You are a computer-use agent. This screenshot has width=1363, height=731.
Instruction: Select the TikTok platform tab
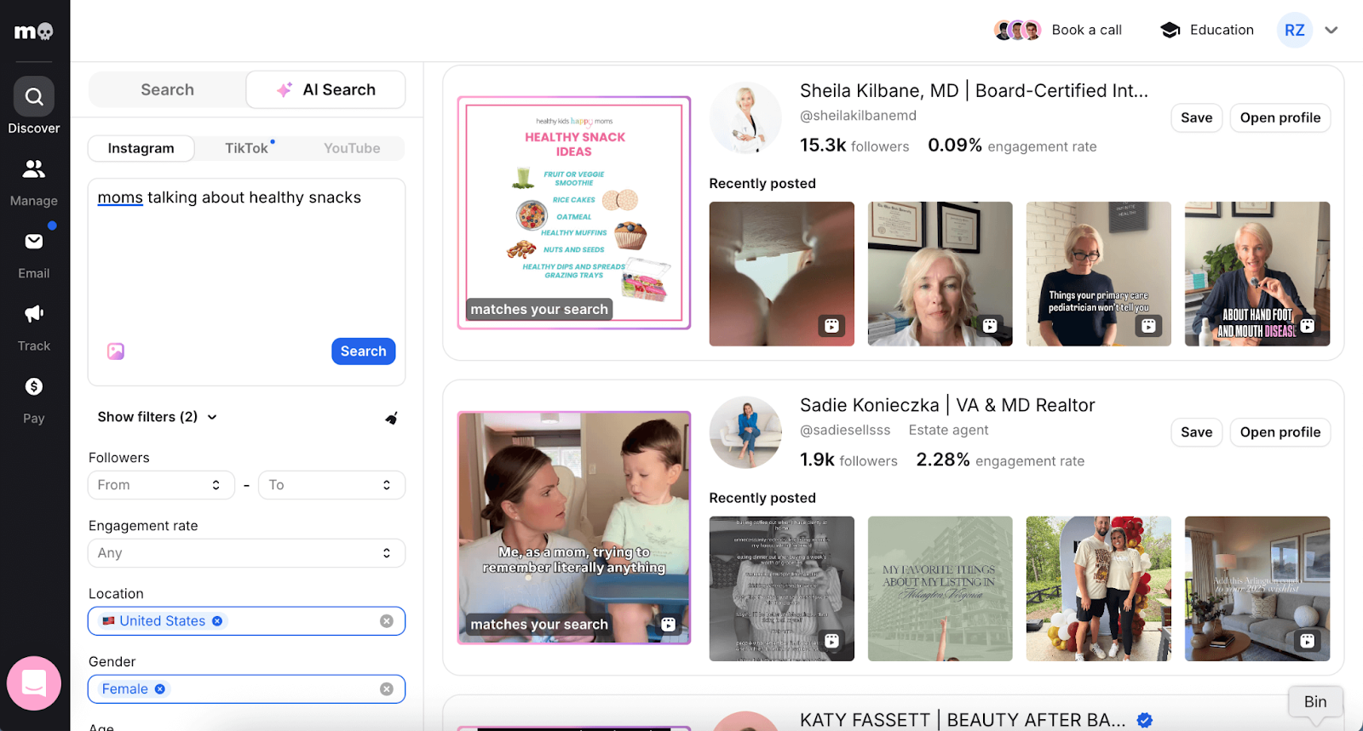[247, 148]
